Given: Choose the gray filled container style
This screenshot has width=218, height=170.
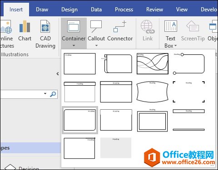Looking at the screenshot, I should (116, 148).
